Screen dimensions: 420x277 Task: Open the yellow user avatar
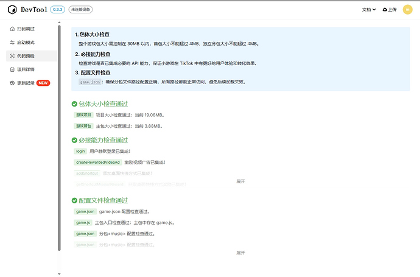pyautogui.click(x=407, y=9)
